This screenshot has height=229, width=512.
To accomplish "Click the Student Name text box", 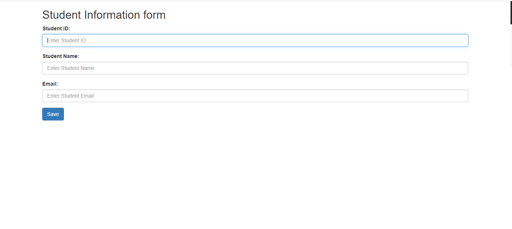I will point(255,68).
